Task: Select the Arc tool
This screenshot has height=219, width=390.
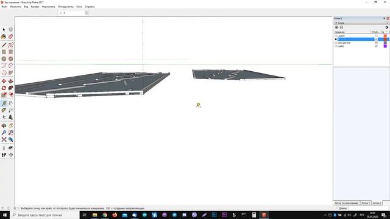Action: click(x=4, y=66)
